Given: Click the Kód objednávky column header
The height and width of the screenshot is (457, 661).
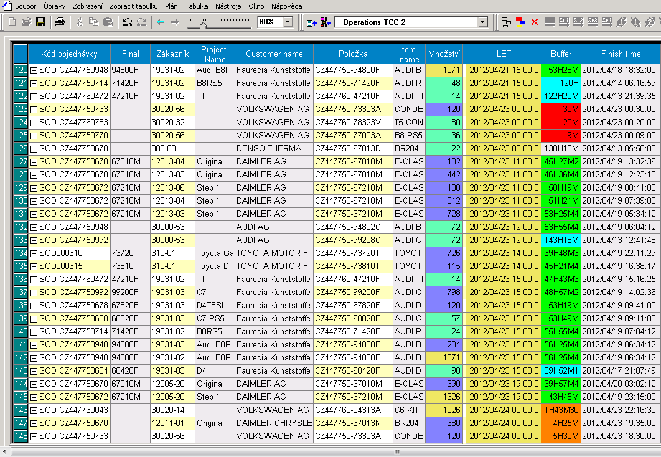Looking at the screenshot, I should coord(69,54).
